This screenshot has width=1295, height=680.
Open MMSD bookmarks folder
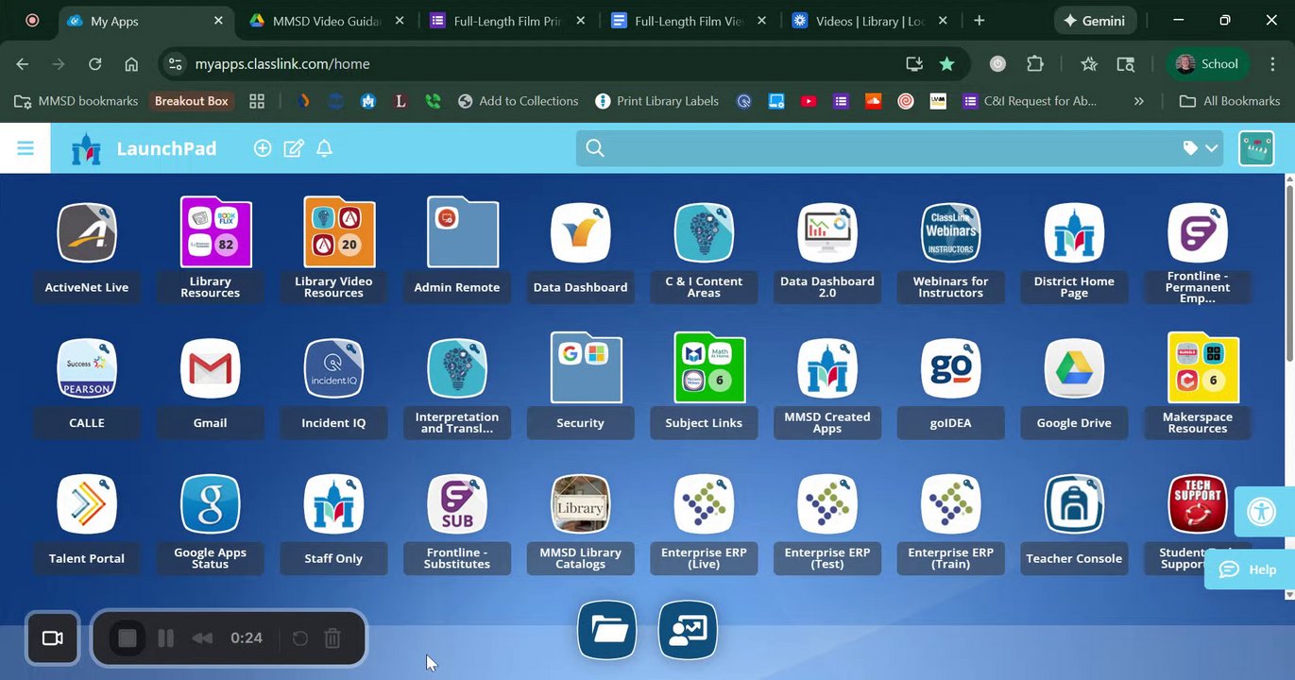[x=76, y=101]
